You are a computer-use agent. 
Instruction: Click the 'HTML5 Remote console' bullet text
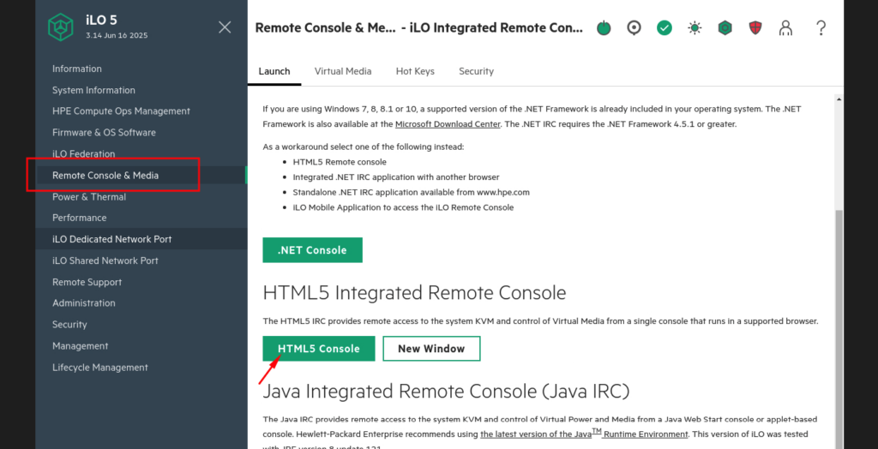(x=340, y=162)
